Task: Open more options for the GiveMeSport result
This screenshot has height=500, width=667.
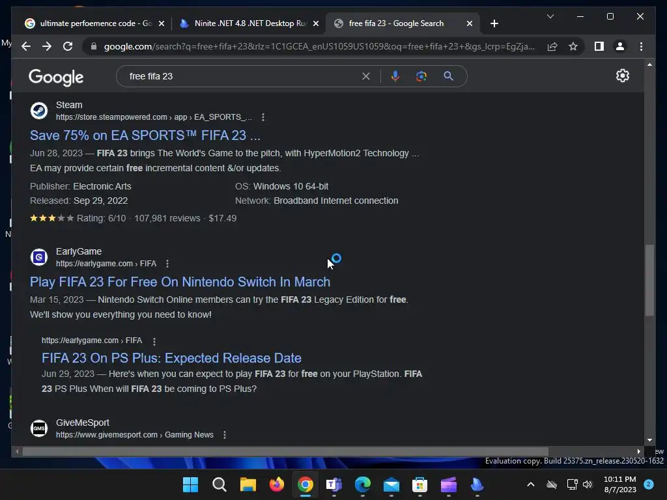Action: pyautogui.click(x=225, y=435)
